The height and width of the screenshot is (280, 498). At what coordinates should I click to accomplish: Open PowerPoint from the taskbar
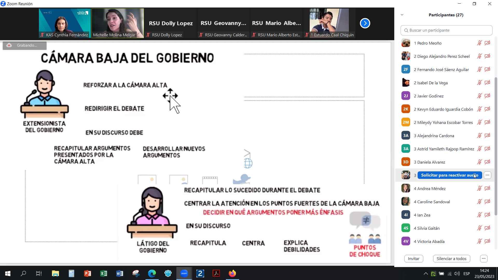click(87, 274)
